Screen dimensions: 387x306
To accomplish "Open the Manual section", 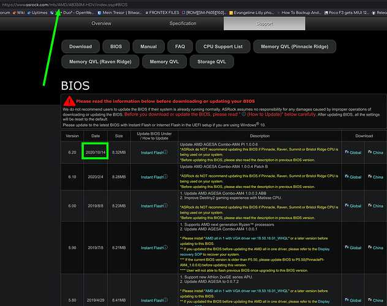I will (x=149, y=47).
